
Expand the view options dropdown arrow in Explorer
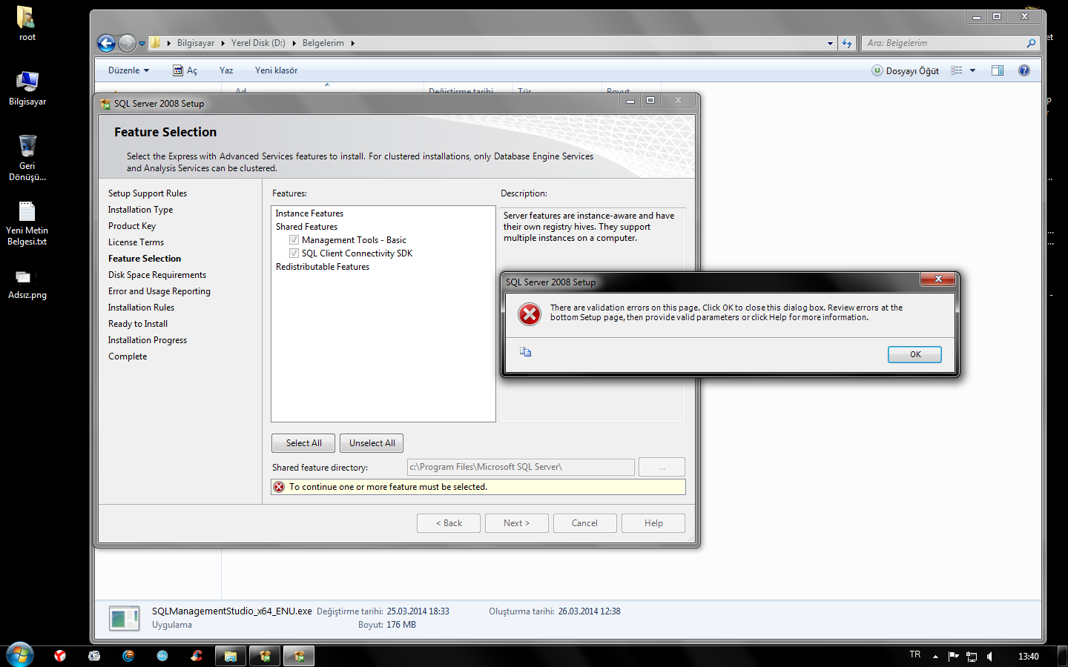pyautogui.click(x=973, y=70)
